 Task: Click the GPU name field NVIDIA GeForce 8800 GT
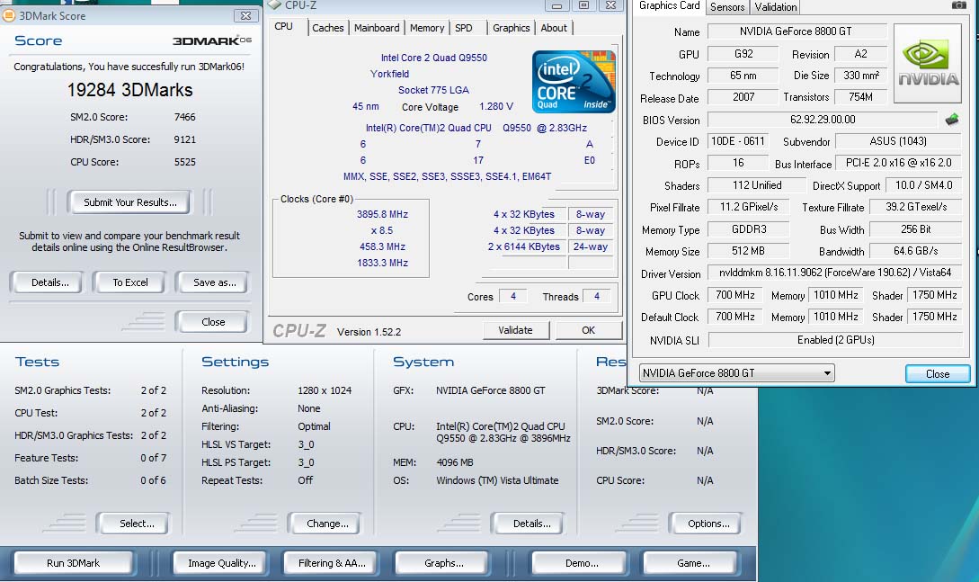click(797, 31)
